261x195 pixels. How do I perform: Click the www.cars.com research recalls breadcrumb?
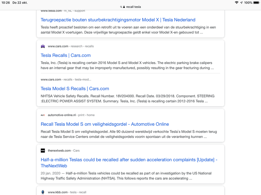coord(71,46)
